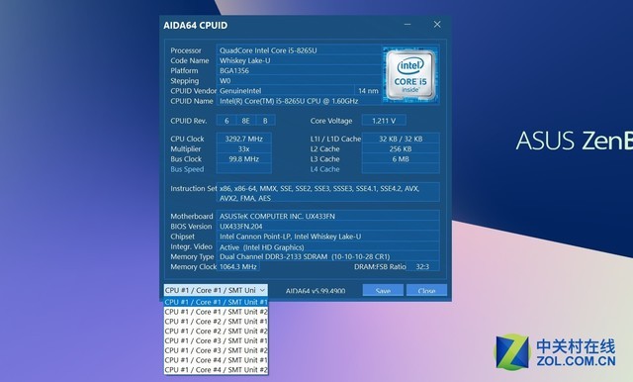Click the Save button
The image size is (633, 382).
(x=383, y=290)
